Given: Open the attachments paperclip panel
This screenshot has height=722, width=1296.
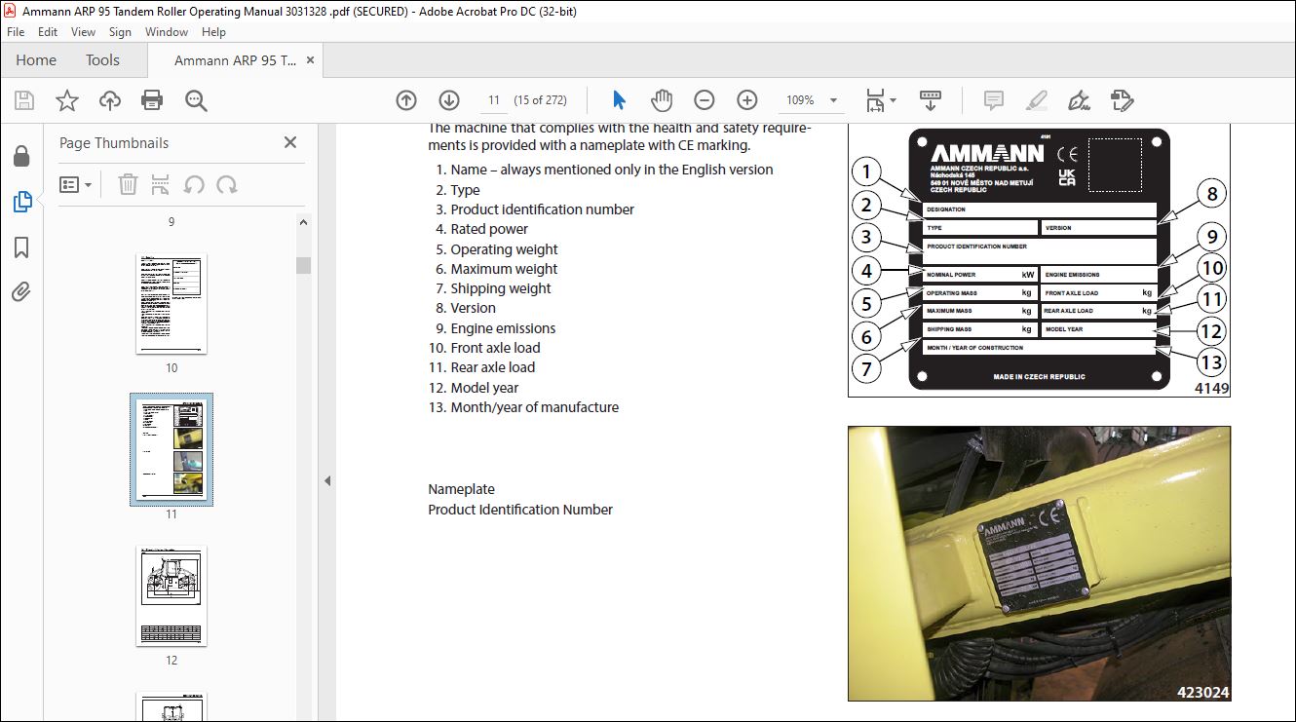Looking at the screenshot, I should [x=21, y=291].
